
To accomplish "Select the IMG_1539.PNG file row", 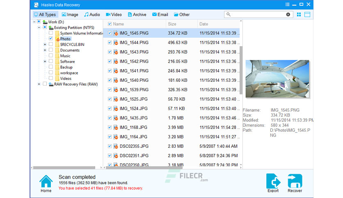I will pos(171,90).
